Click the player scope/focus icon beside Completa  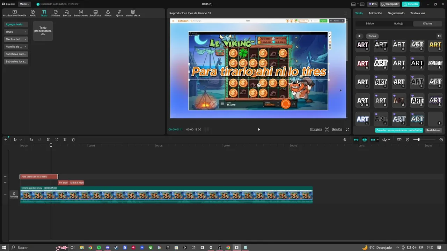pyautogui.click(x=327, y=129)
